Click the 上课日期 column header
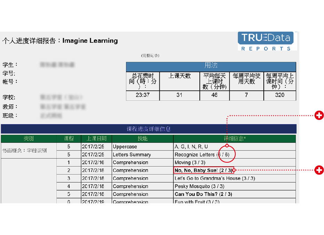The width and height of the screenshot is (324, 235). click(x=96, y=139)
